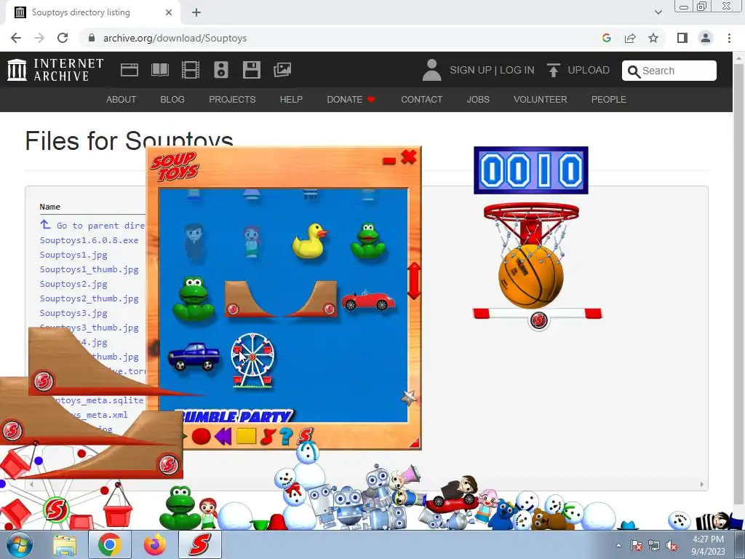Open the Wayback web archive icon
Screen dimensions: 745x559
(x=130, y=70)
